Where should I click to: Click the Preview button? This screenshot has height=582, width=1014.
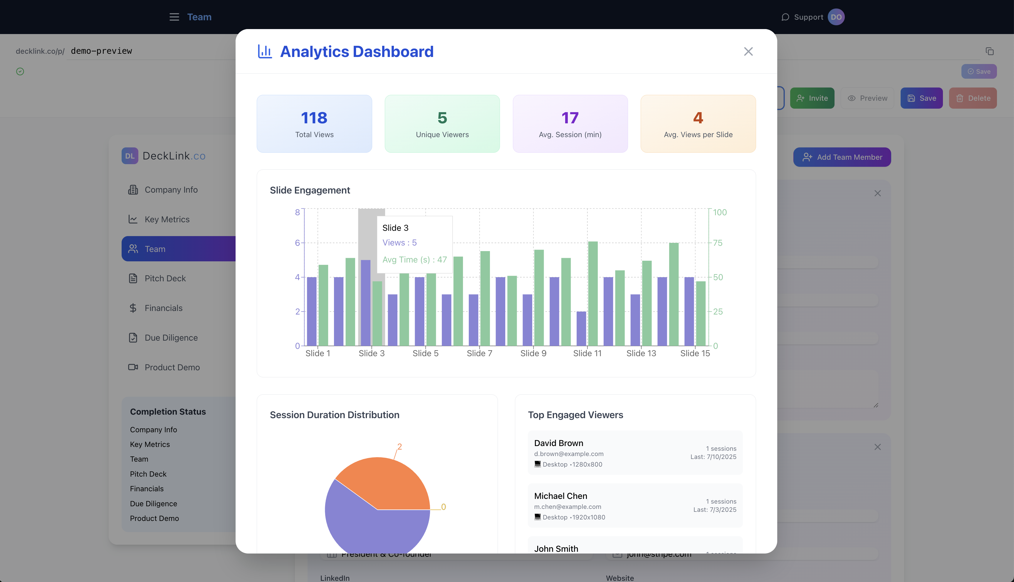867,98
